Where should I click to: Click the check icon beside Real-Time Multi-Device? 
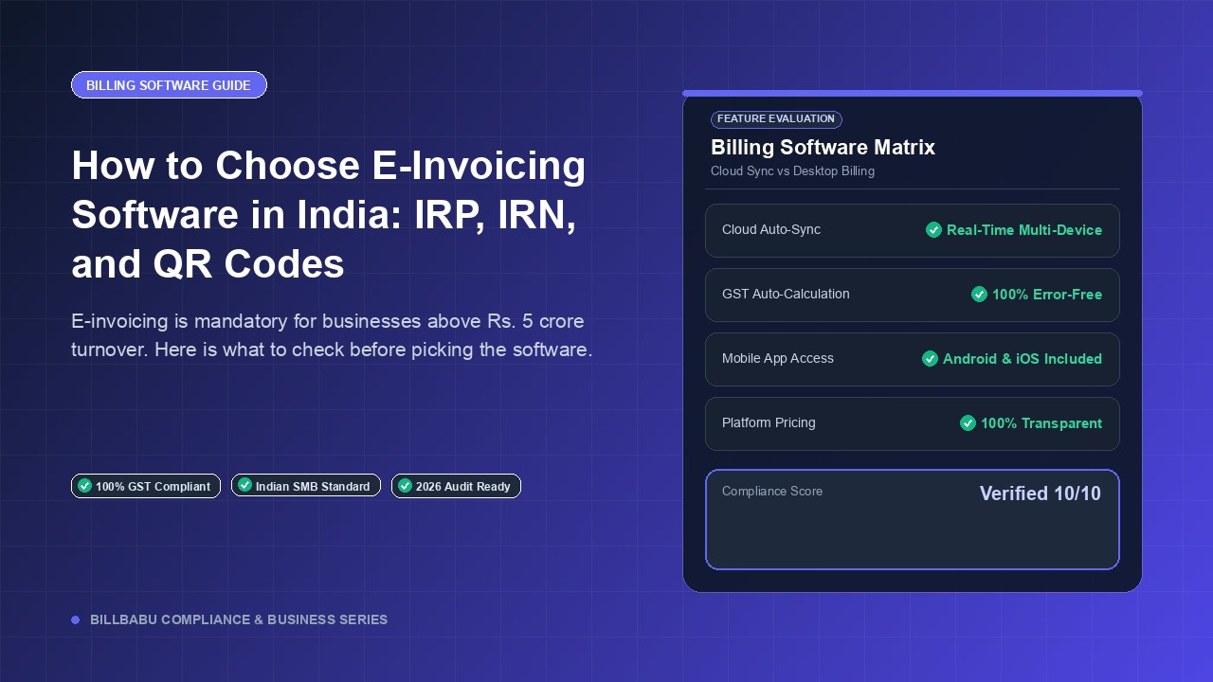(x=933, y=230)
